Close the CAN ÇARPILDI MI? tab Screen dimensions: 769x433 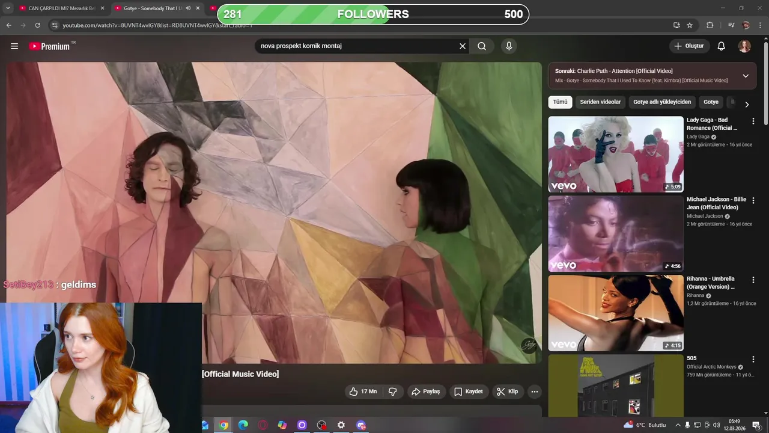click(x=102, y=8)
